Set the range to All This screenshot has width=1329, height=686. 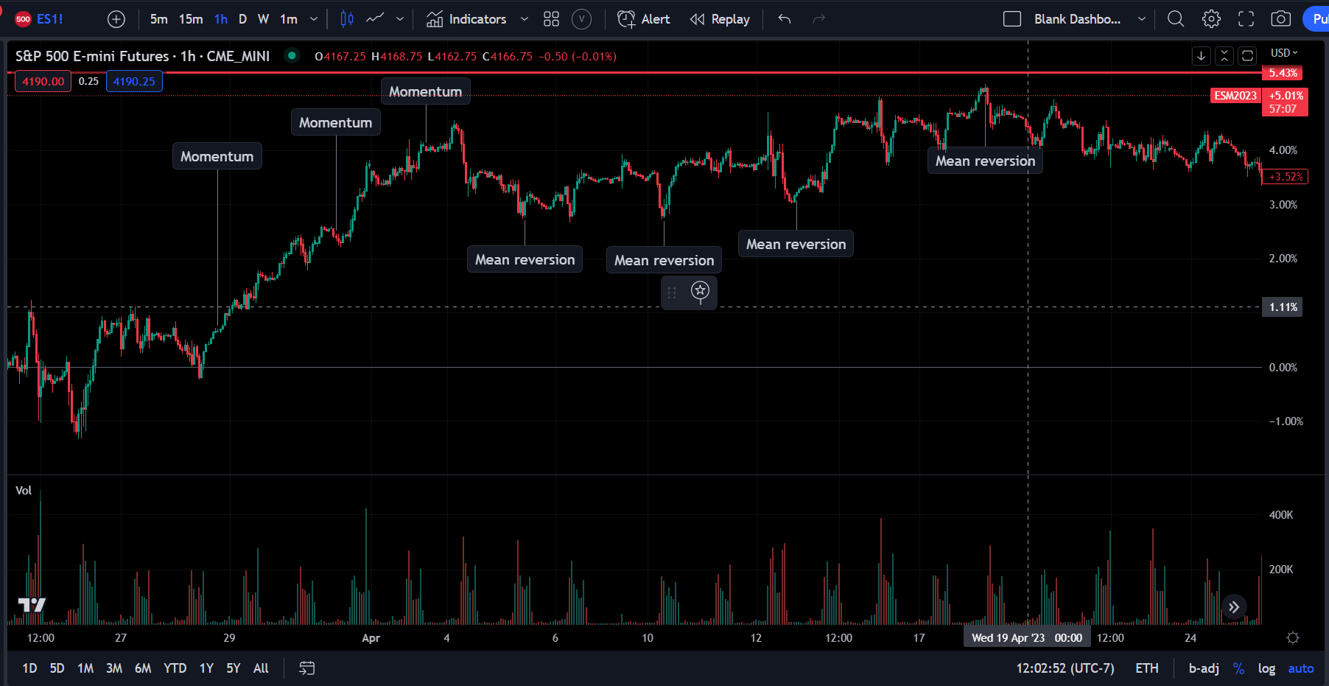tap(261, 668)
